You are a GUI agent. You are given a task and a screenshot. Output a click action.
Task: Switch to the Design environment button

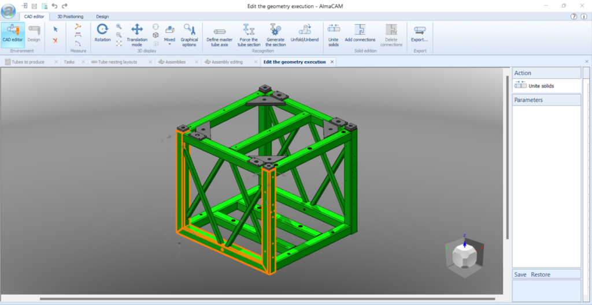click(x=34, y=35)
